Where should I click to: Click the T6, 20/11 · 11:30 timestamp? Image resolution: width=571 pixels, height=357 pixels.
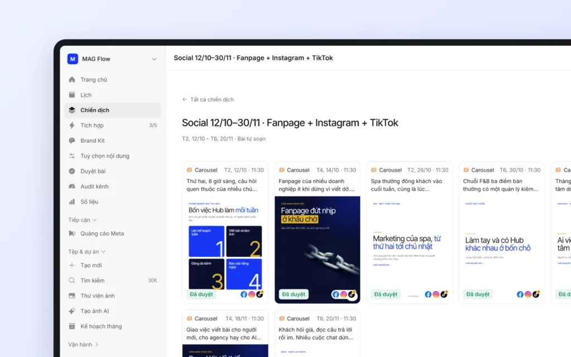point(336,319)
